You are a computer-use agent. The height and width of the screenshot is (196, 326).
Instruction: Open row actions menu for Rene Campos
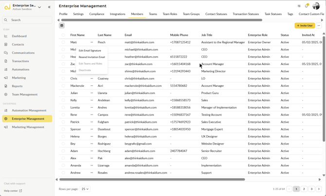91,115
